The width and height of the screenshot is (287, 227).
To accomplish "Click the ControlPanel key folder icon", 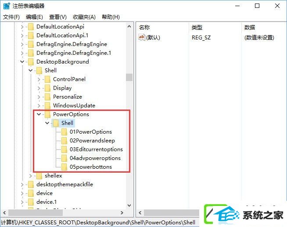I will click(47, 79).
